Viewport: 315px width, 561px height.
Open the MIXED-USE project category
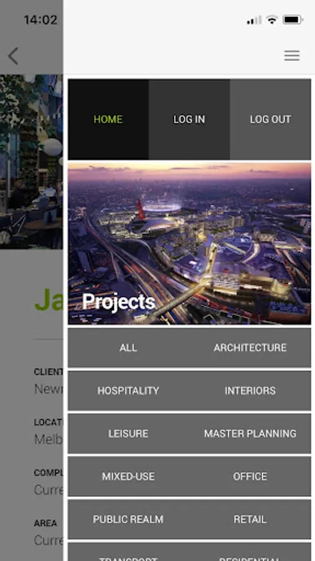coord(128,477)
